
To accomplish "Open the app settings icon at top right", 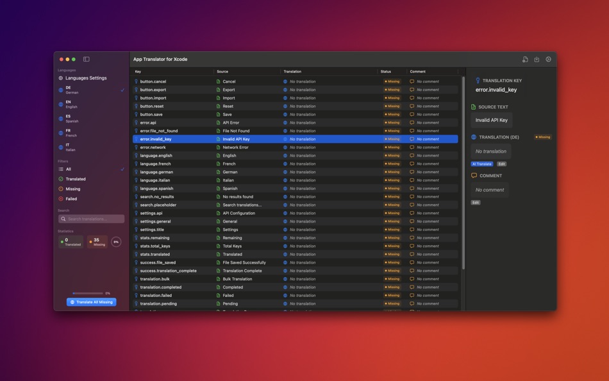I will 548,58.
